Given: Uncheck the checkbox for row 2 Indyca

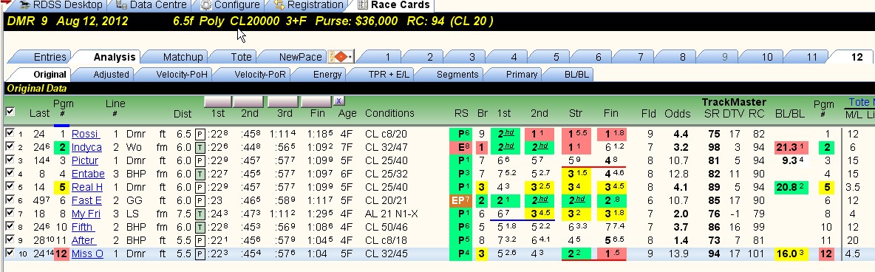Looking at the screenshot, I should point(10,147).
